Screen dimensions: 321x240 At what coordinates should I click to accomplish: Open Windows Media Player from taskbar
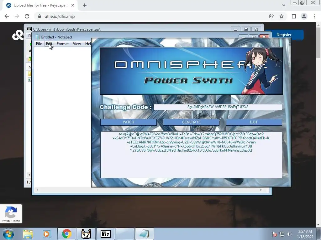pyautogui.click(x=47, y=234)
